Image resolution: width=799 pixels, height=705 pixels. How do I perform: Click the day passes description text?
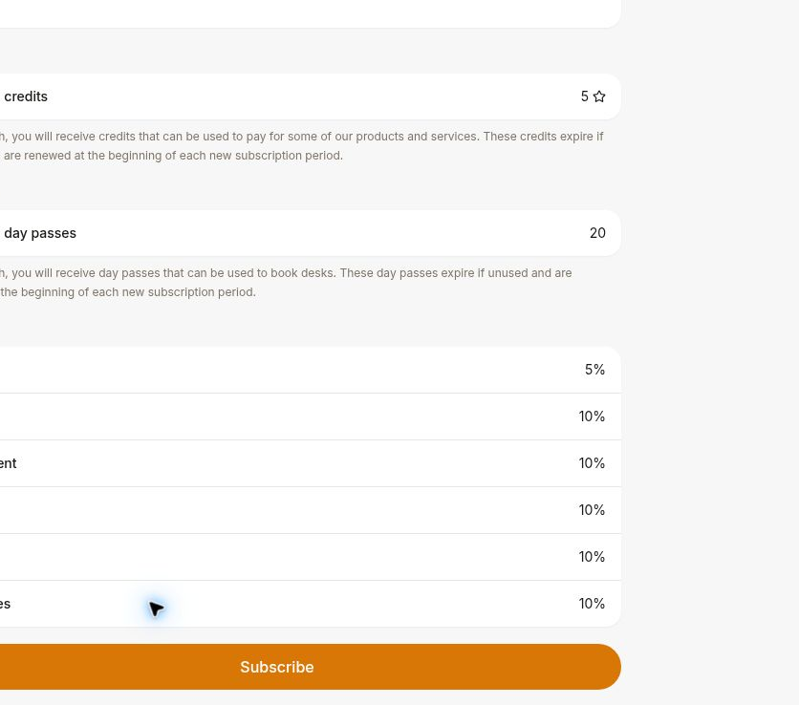pyautogui.click(x=286, y=282)
